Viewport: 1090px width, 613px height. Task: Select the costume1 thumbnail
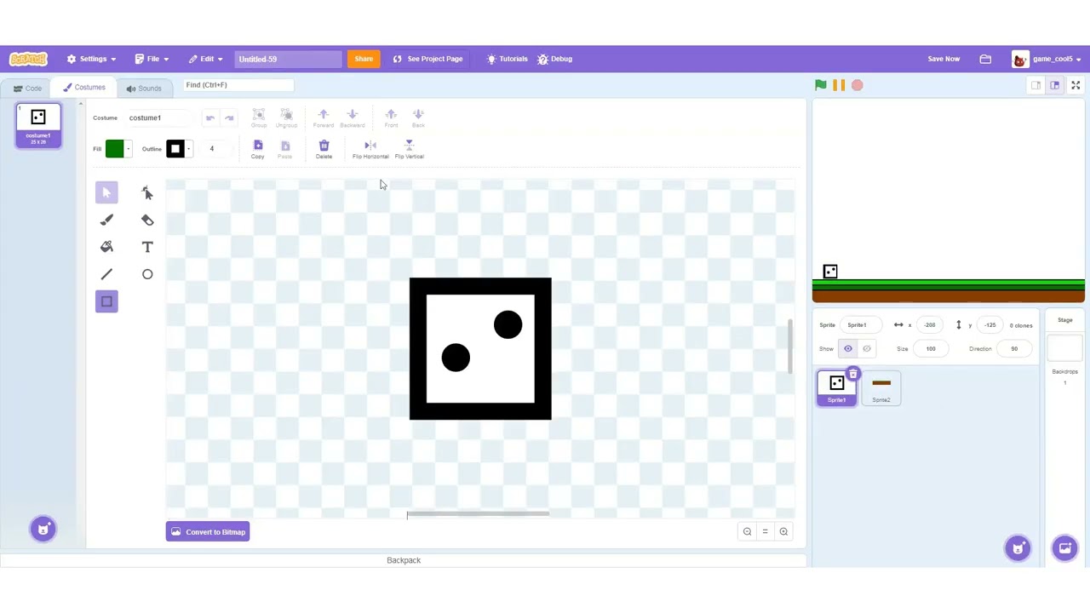[x=38, y=126]
